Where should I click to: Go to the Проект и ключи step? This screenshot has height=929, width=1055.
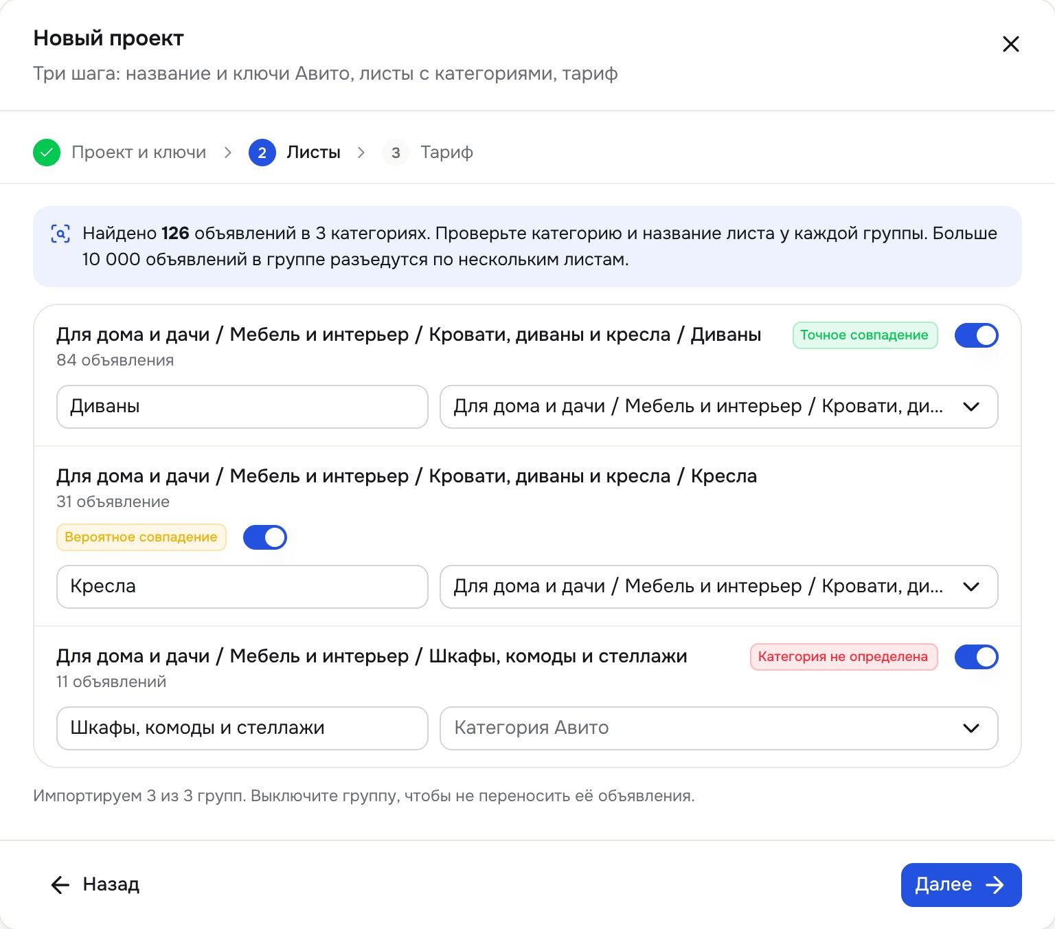[120, 153]
